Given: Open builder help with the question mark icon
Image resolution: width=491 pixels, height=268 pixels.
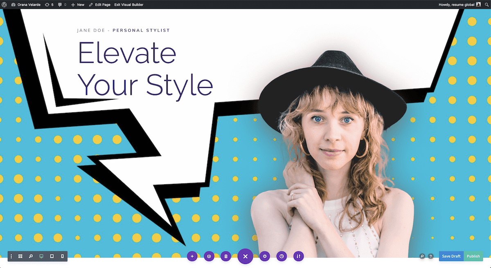Looking at the screenshot, I should pos(430,256).
